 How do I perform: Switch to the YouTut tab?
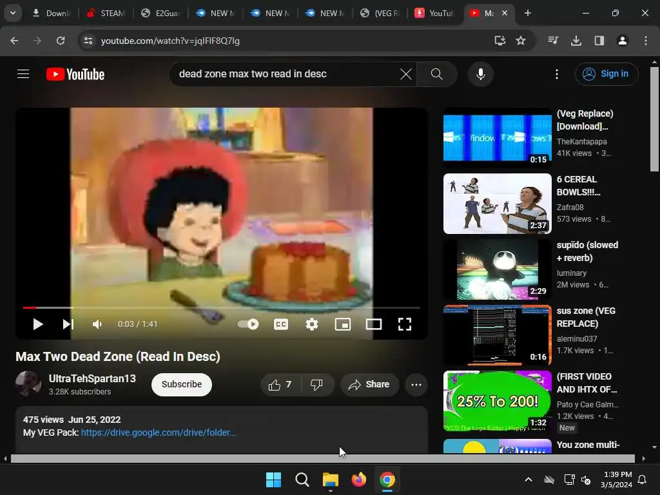click(x=434, y=13)
